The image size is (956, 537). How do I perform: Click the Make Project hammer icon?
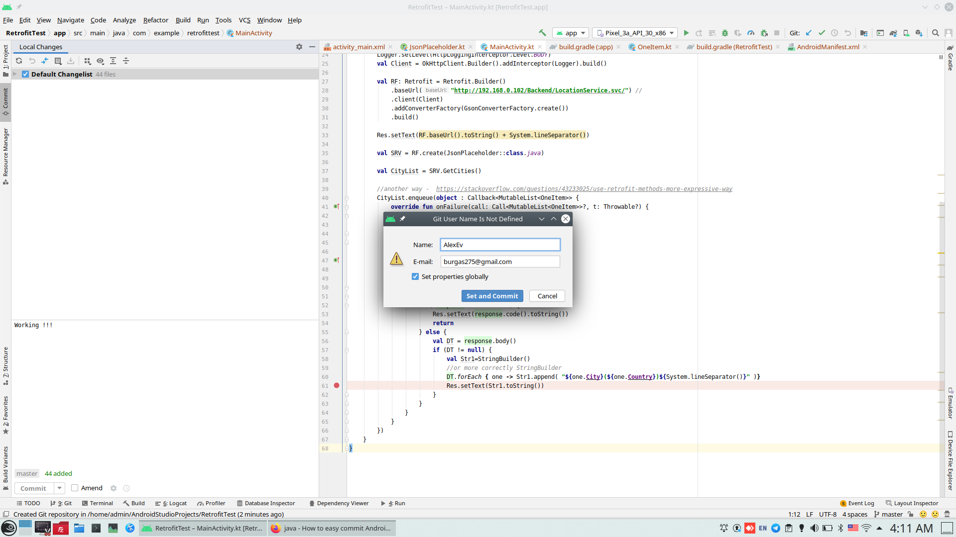tap(542, 33)
